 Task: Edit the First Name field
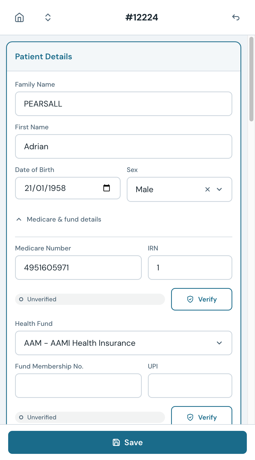pos(124,146)
